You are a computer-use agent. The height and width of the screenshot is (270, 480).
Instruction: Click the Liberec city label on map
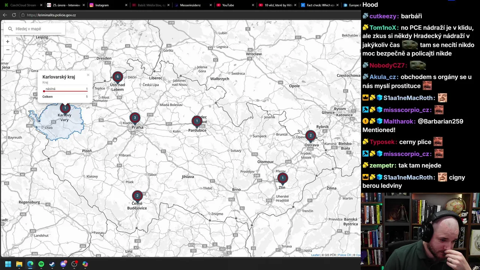[x=156, y=78]
